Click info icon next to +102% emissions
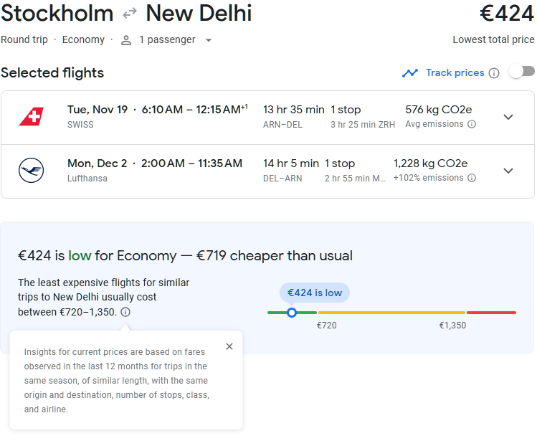 click(472, 178)
